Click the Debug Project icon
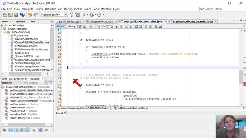This screenshot has height=138, width=246. point(91,15)
